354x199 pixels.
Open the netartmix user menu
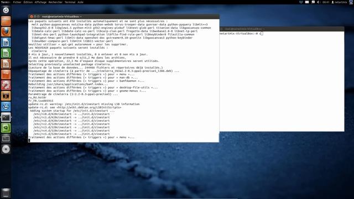[x=339, y=2]
